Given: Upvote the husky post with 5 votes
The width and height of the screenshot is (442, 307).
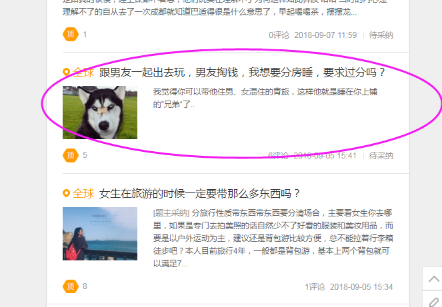Looking at the screenshot, I should [x=71, y=155].
